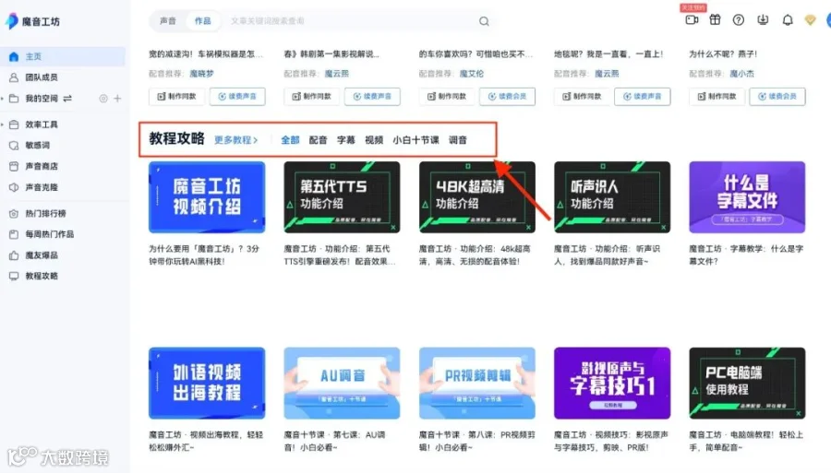
Task: Open 敏感词 sensitive words tool
Action: coord(37,145)
